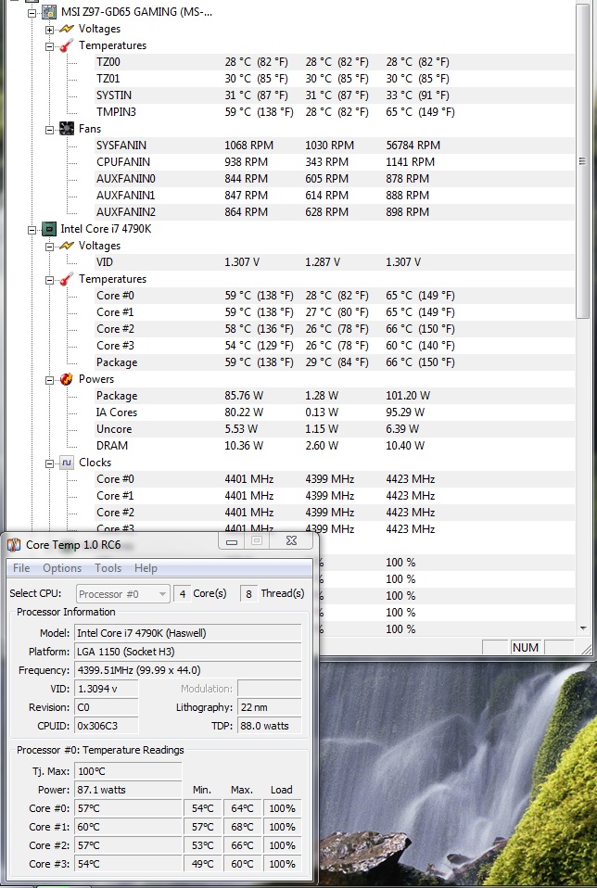597x888 pixels.
Task: Select the VID voltage row
Action: 334,262
